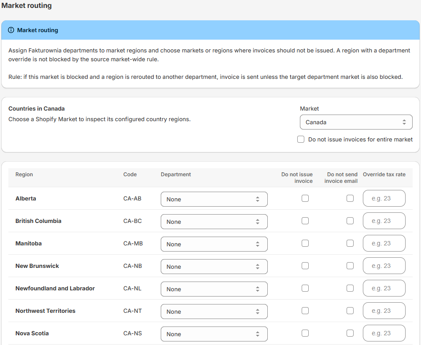Open the Department dropdown for New Brunswick
The width and height of the screenshot is (421, 345).
[214, 267]
